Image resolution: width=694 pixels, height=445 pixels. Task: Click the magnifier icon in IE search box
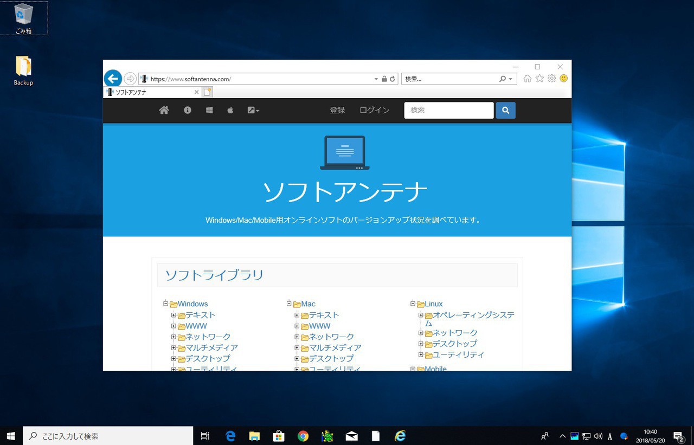503,79
